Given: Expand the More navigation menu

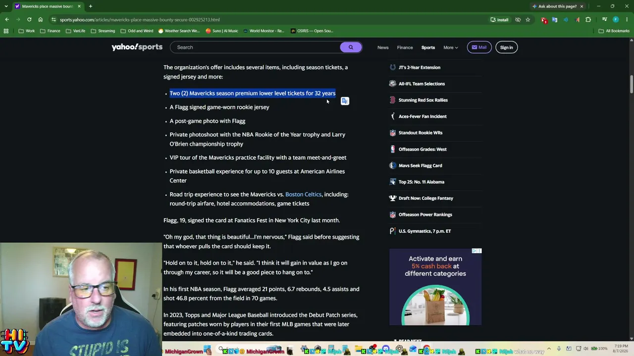Looking at the screenshot, I should coord(450,47).
